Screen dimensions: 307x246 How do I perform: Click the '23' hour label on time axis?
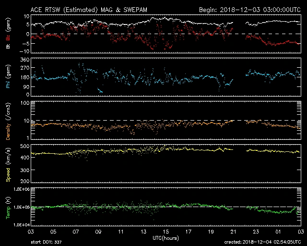256,232
